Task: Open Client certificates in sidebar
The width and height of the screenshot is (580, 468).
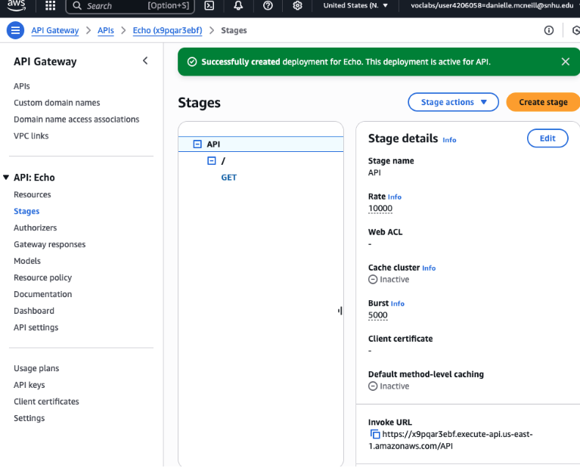Action: [46, 401]
